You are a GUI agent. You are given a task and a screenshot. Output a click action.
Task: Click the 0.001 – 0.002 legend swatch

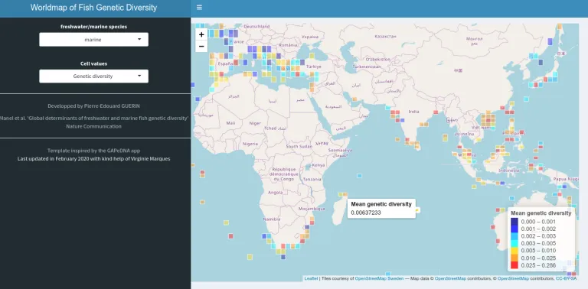(514, 229)
